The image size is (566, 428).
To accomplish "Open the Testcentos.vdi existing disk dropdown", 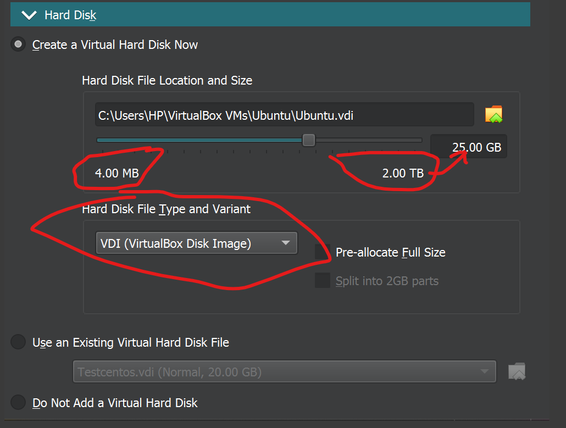I will tap(285, 371).
